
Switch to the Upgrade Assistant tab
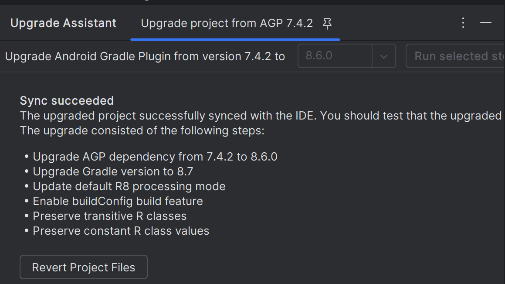click(64, 23)
